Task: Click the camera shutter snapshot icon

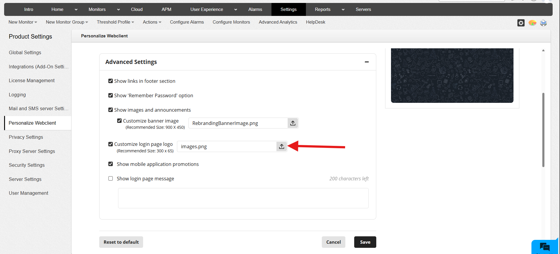Action: point(521,23)
